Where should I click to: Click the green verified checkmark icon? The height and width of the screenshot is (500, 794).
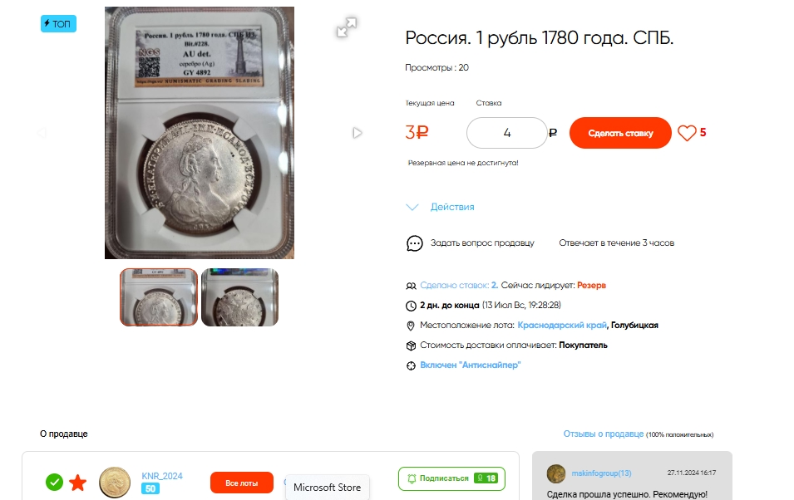(x=54, y=482)
